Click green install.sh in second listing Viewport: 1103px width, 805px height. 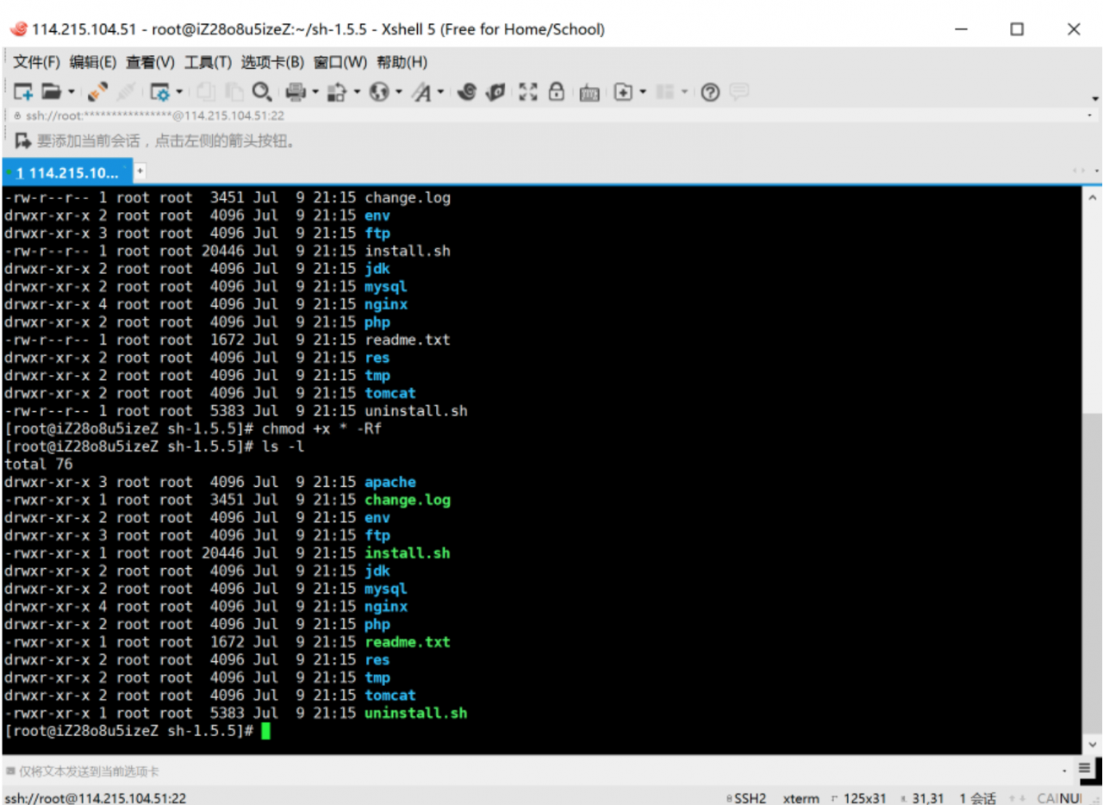[408, 553]
